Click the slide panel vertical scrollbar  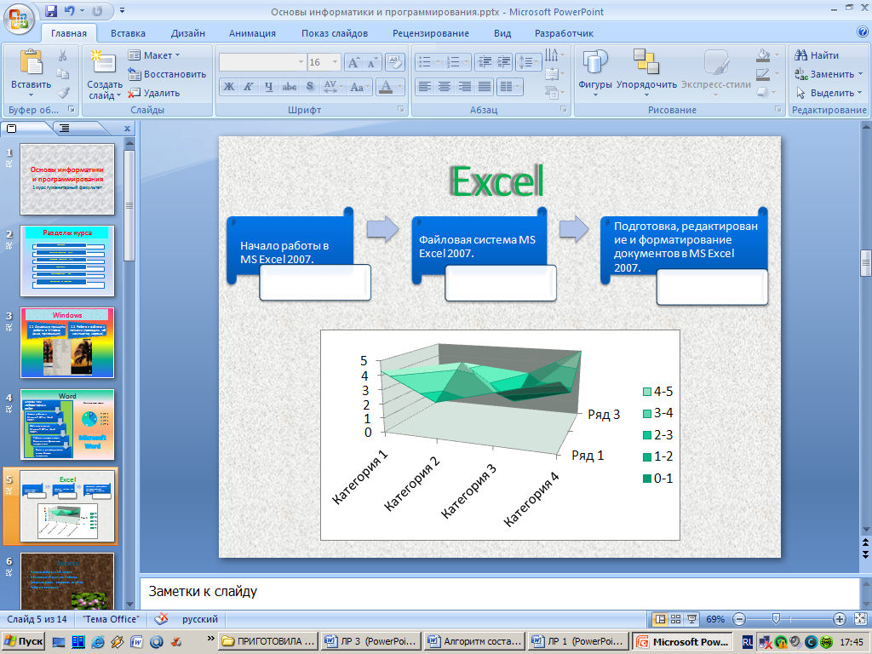tap(129, 206)
